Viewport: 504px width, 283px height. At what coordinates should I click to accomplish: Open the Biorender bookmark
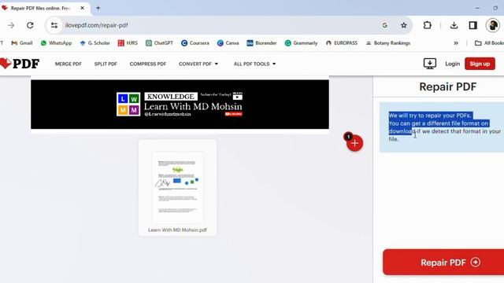click(x=261, y=43)
